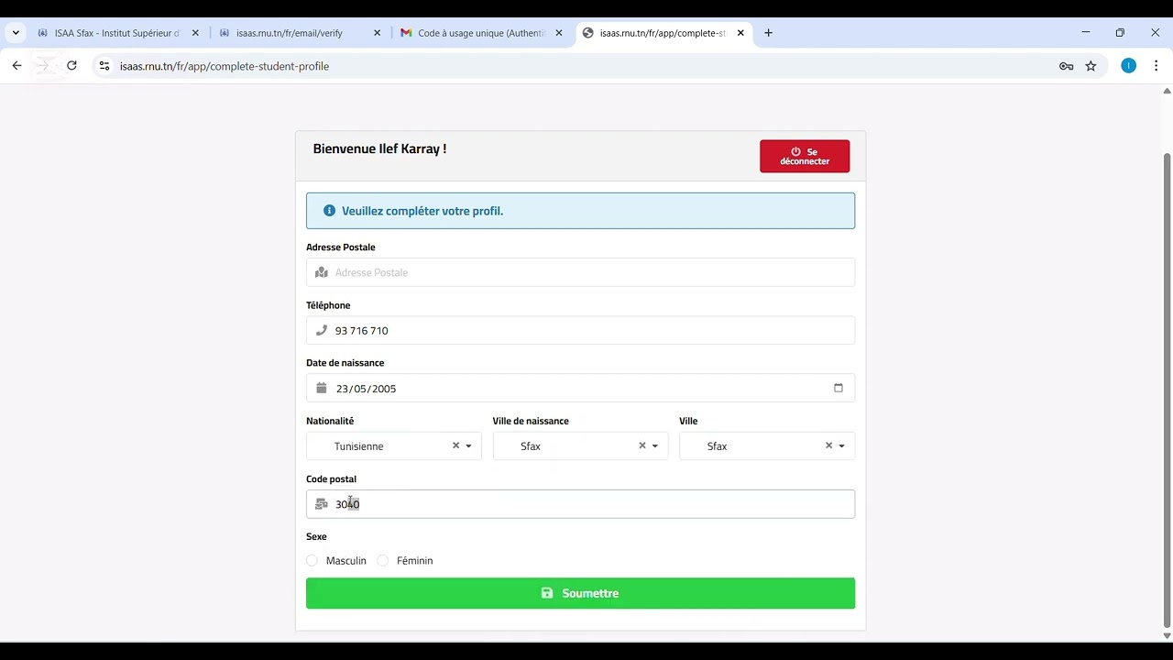Expand the Nationalité dropdown arrow

(468, 446)
